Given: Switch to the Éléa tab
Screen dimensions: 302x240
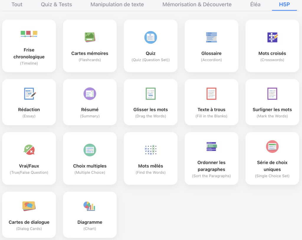Looking at the screenshot, I should coord(255,4).
